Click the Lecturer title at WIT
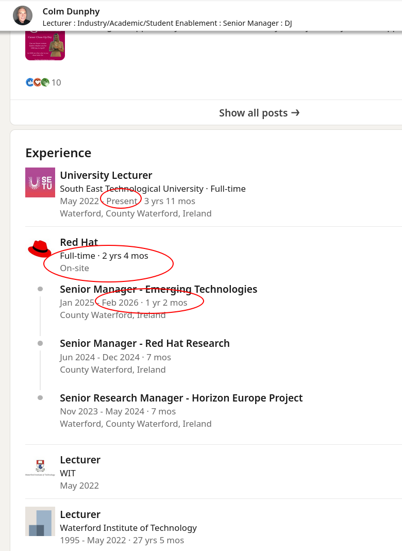402x551 pixels. [x=80, y=460]
